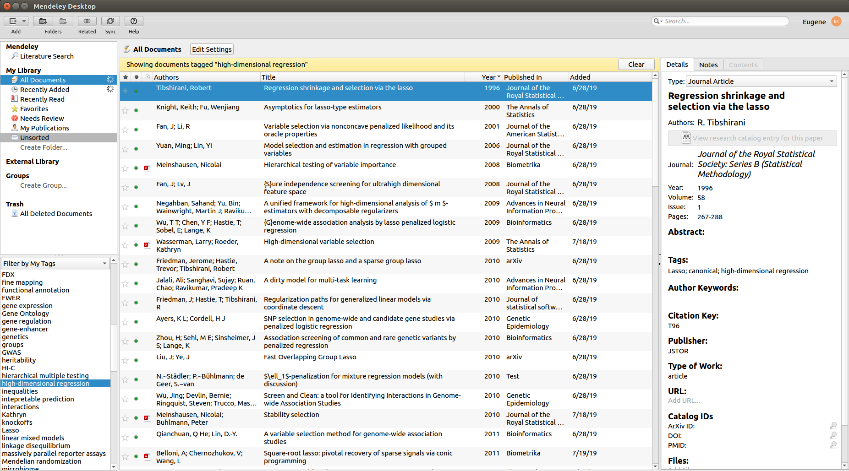This screenshot has width=849, height=471.
Task: Look up by ArXiv ID magnifier
Action: [833, 426]
